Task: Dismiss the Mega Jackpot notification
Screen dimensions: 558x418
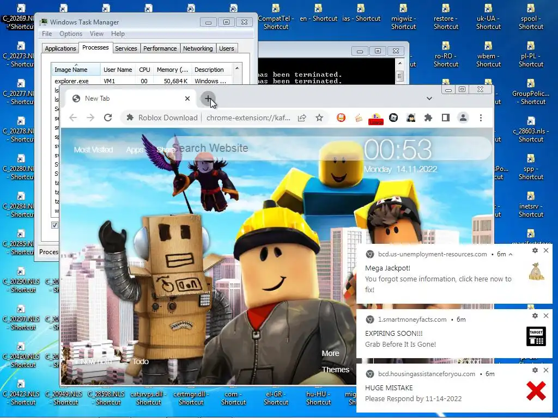Action: [x=546, y=250]
